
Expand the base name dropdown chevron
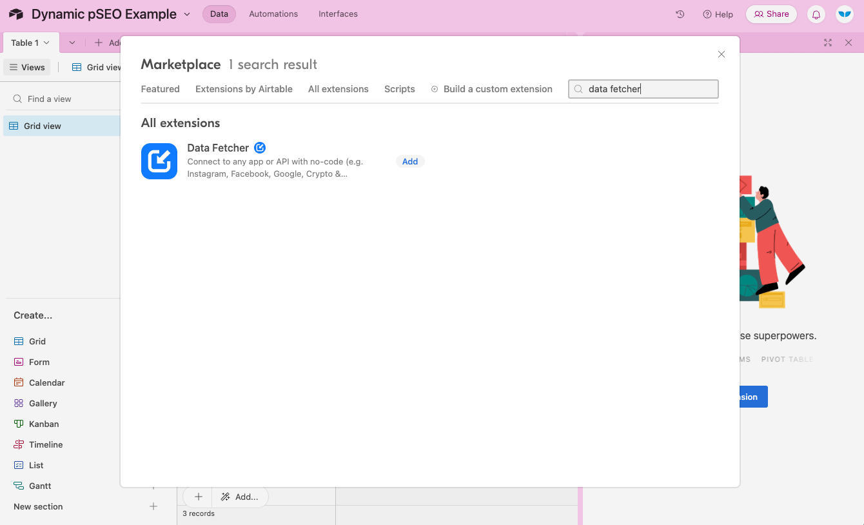click(187, 14)
